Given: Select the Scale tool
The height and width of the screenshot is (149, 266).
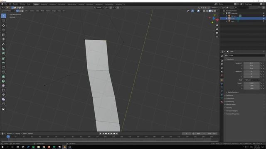Looking at the screenshot, I should 3,35.
